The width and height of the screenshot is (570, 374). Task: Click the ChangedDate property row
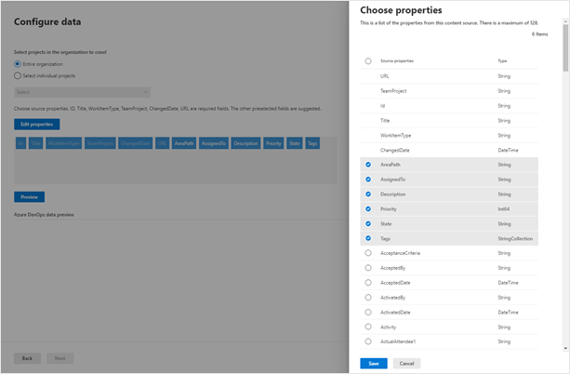pos(449,150)
